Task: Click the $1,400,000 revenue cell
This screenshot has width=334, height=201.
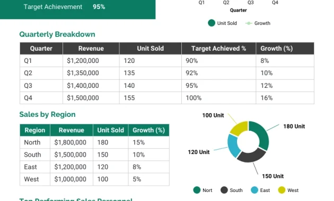Action: (91, 86)
